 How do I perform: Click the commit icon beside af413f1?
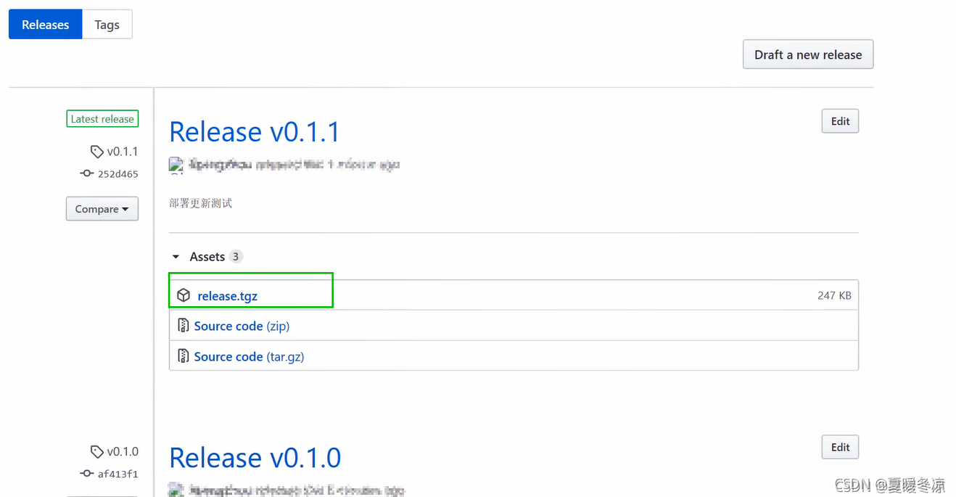[x=87, y=473]
